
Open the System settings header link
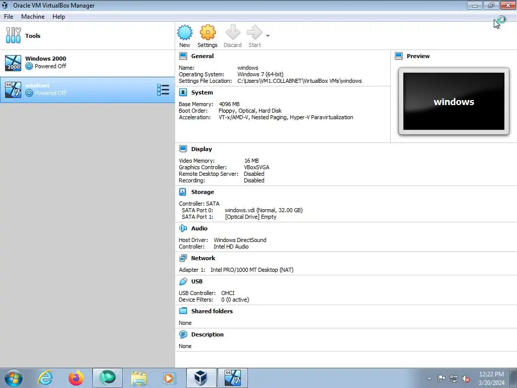(202, 93)
